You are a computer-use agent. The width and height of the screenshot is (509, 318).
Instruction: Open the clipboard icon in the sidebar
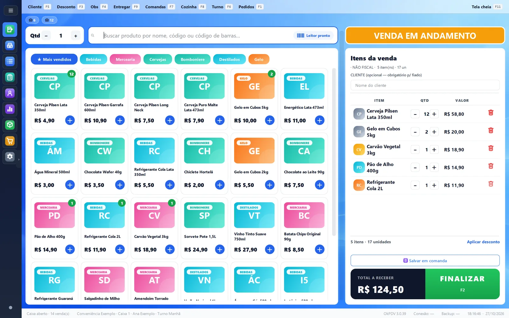coord(10,77)
